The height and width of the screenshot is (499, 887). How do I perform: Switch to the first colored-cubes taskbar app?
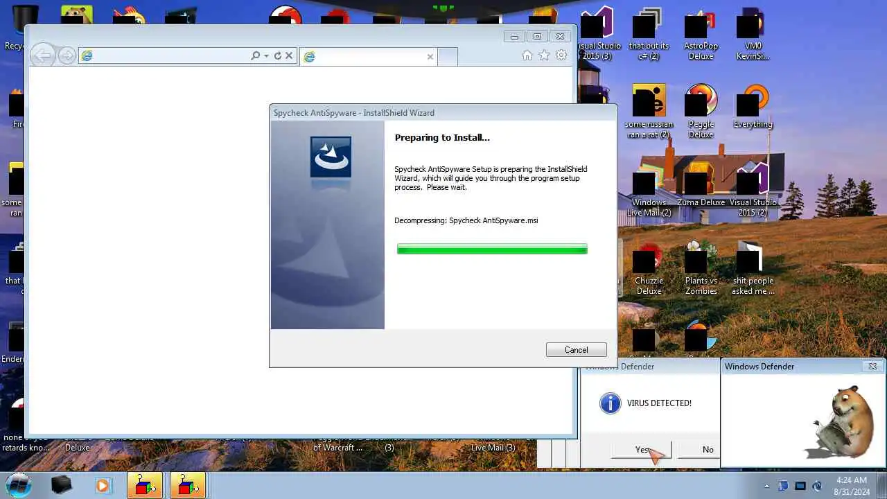click(x=145, y=485)
